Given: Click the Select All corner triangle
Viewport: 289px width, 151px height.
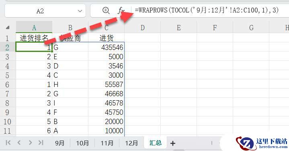Looking at the screenshot, I should 8,28.
